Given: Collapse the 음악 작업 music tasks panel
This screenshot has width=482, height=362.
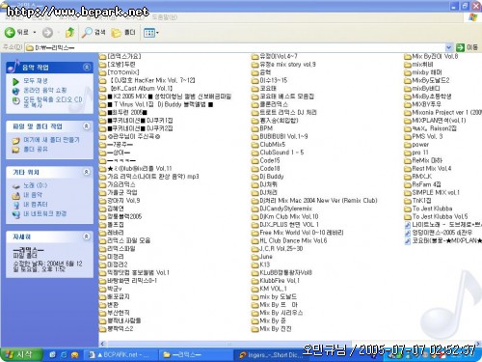Looking at the screenshot, I should [87, 67].
